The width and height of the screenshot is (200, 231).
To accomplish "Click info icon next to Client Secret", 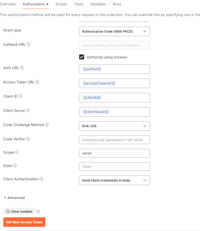I will 28,111.
